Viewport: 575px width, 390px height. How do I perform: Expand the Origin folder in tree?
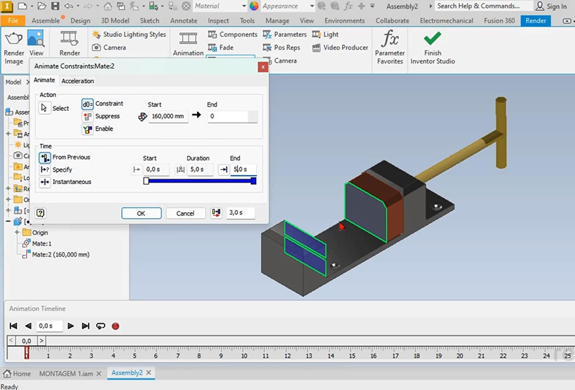(x=17, y=233)
